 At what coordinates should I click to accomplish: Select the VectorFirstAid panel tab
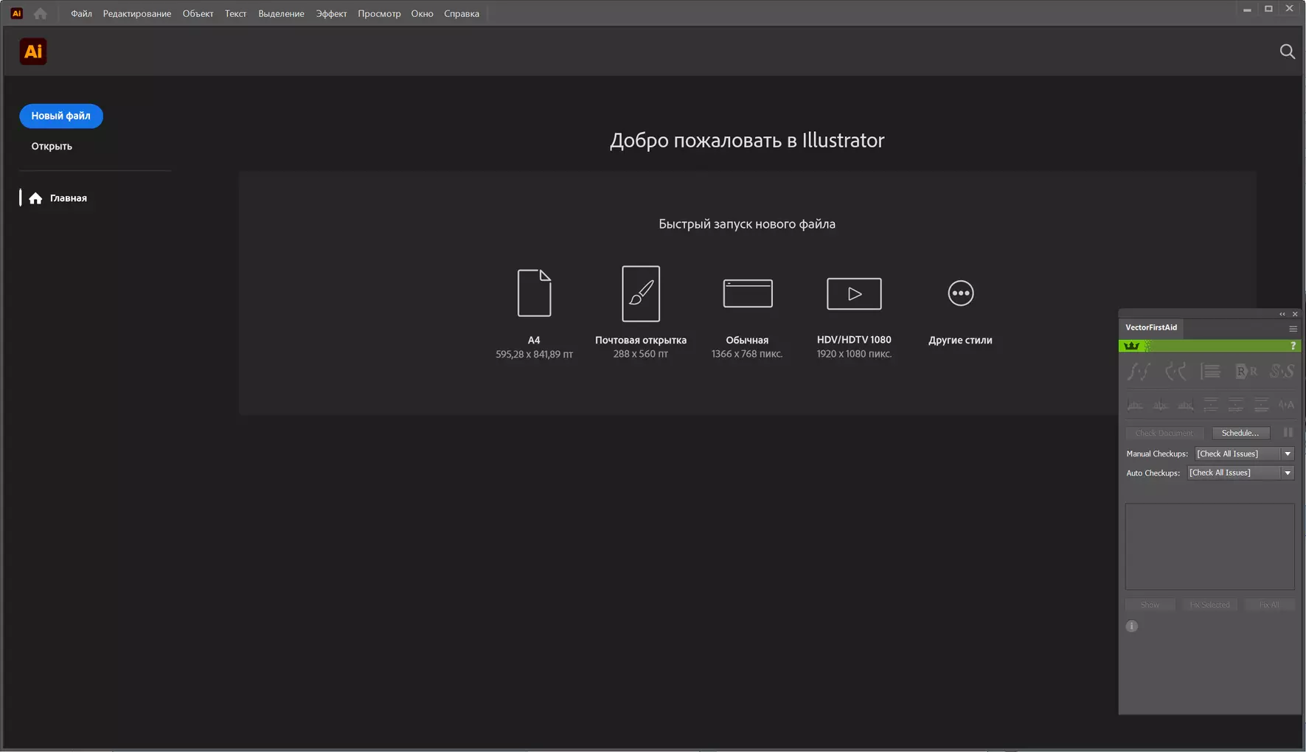(x=1151, y=327)
